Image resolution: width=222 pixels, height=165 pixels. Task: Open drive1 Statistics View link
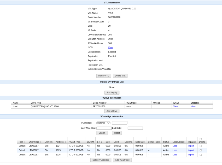(x=193, y=107)
